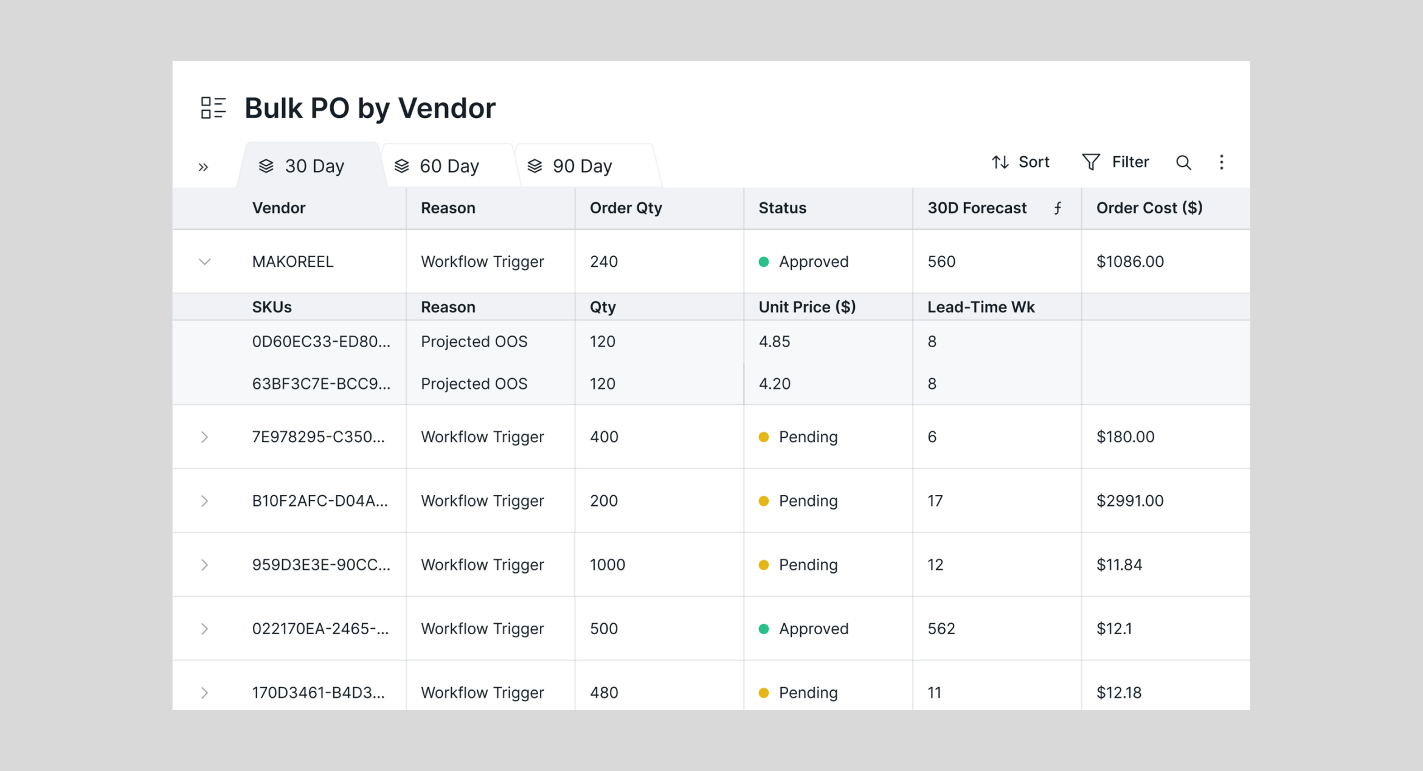This screenshot has height=771, width=1423.
Task: Click layers icon on 90 Day tab
Action: point(535,166)
